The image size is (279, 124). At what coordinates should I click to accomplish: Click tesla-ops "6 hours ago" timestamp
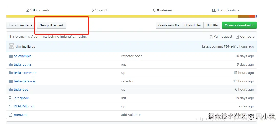pos(245,89)
